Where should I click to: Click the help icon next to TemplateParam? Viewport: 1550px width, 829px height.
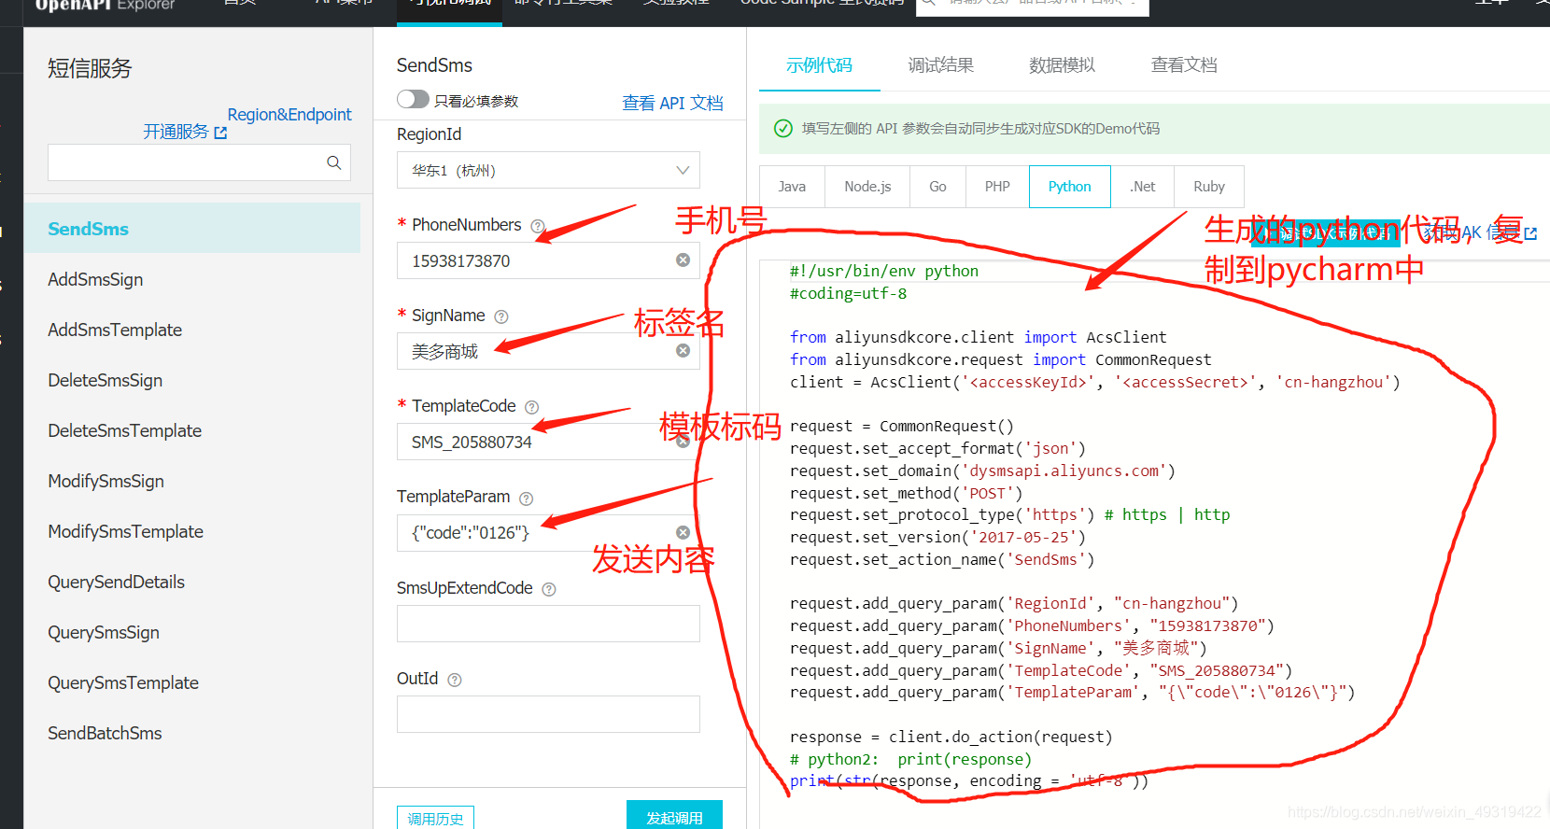click(x=526, y=499)
